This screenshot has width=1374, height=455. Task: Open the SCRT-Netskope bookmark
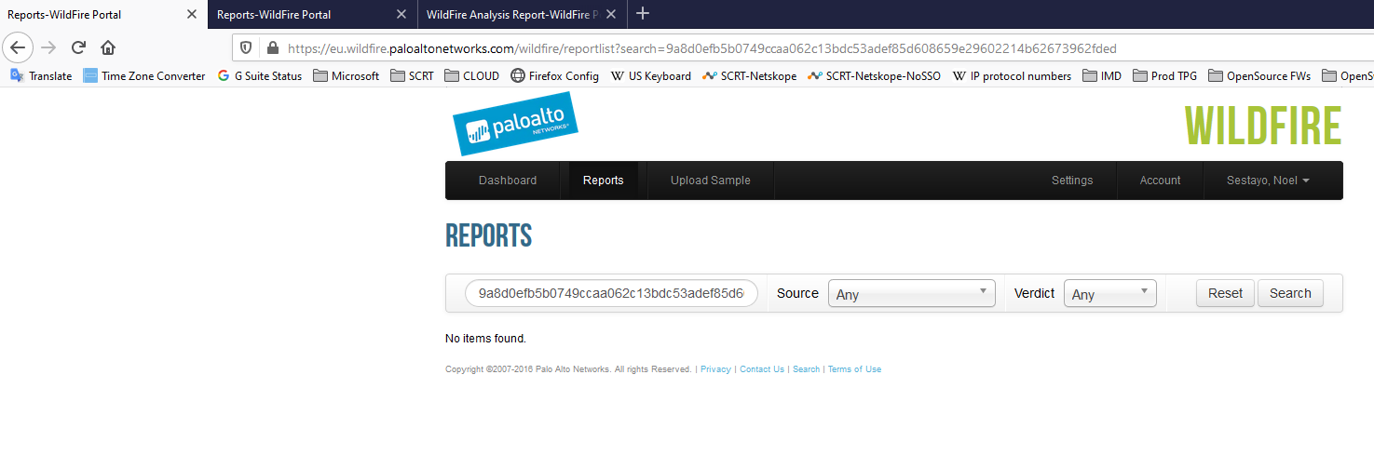click(x=750, y=76)
